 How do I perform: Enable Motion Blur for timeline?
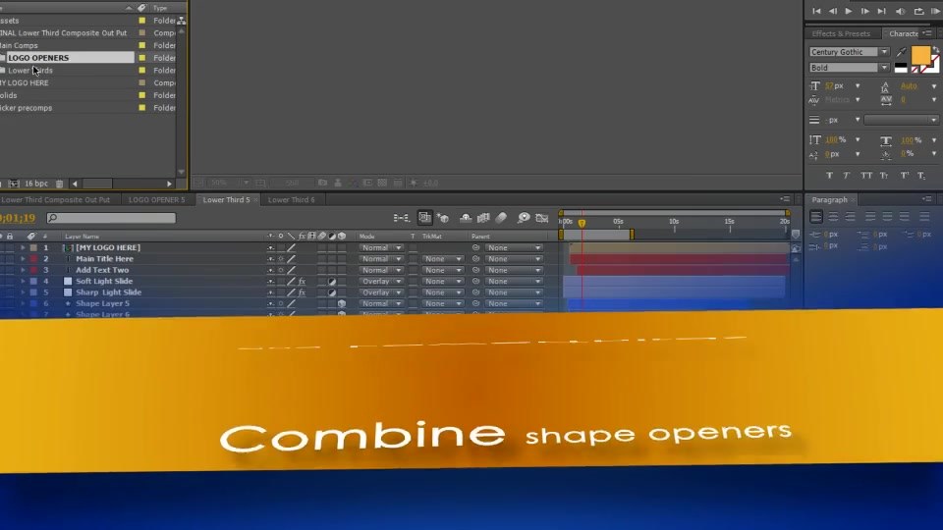point(501,218)
